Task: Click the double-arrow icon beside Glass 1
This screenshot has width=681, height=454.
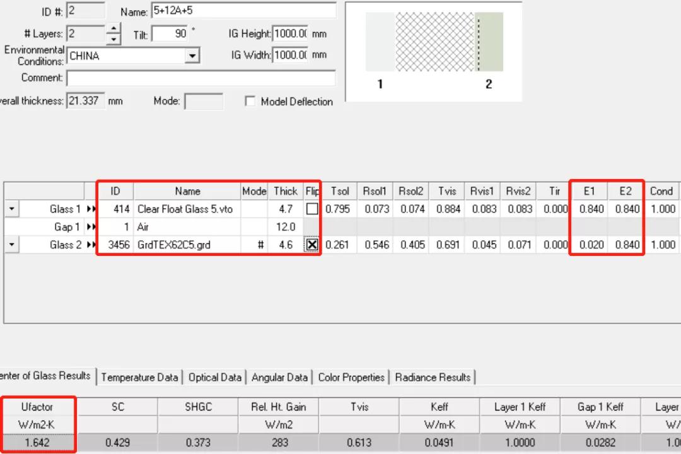Action: click(91, 209)
